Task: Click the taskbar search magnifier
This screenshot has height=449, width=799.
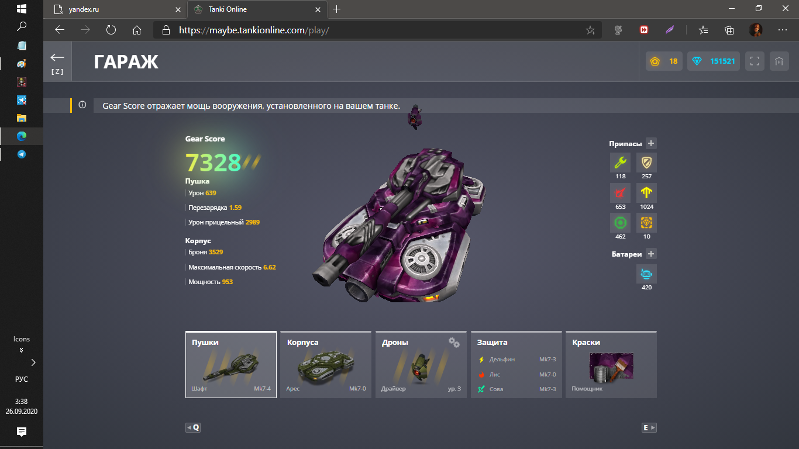Action: point(22,26)
